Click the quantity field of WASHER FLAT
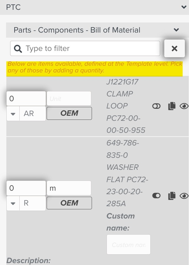 (26, 188)
